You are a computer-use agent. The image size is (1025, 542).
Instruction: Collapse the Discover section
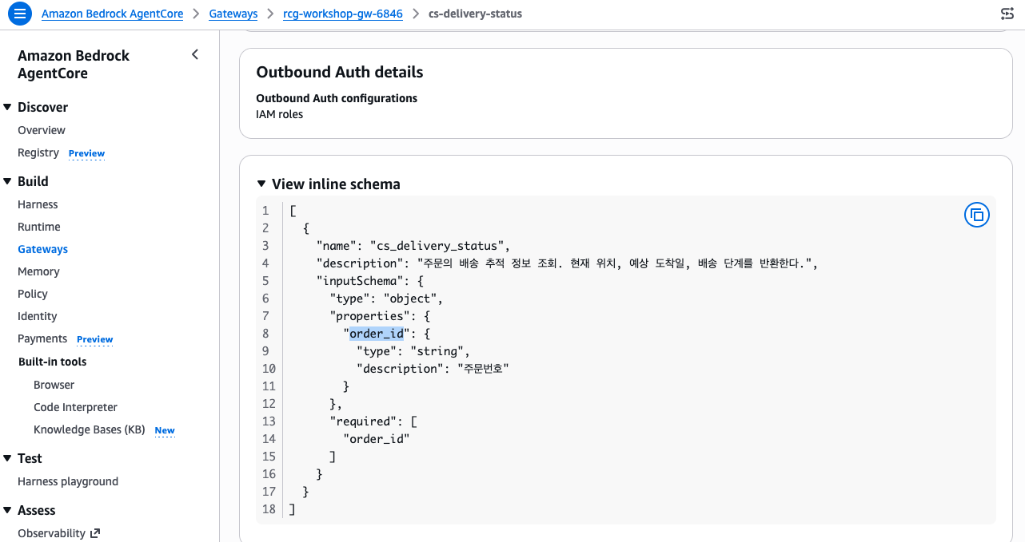(x=7, y=107)
